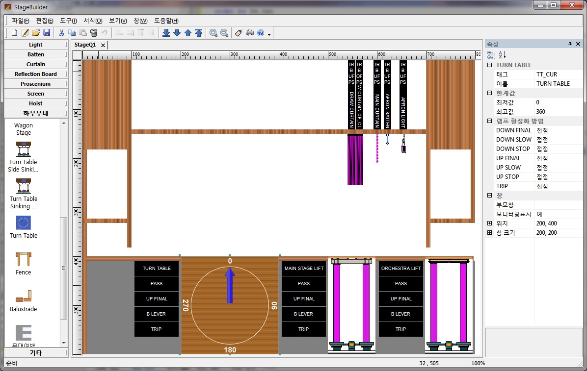Open the Hoist toolbox category

point(36,103)
